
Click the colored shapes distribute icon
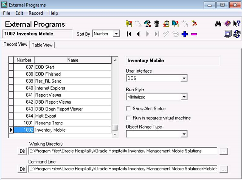coord(147,24)
